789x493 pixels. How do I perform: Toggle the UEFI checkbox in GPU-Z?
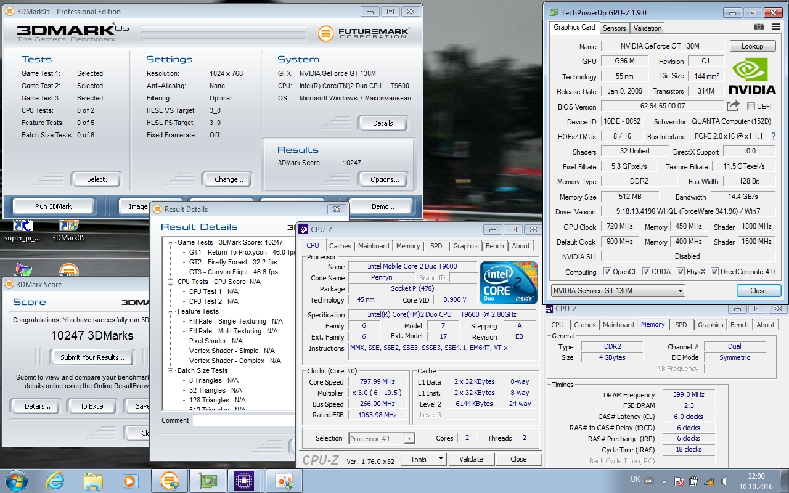(x=751, y=107)
